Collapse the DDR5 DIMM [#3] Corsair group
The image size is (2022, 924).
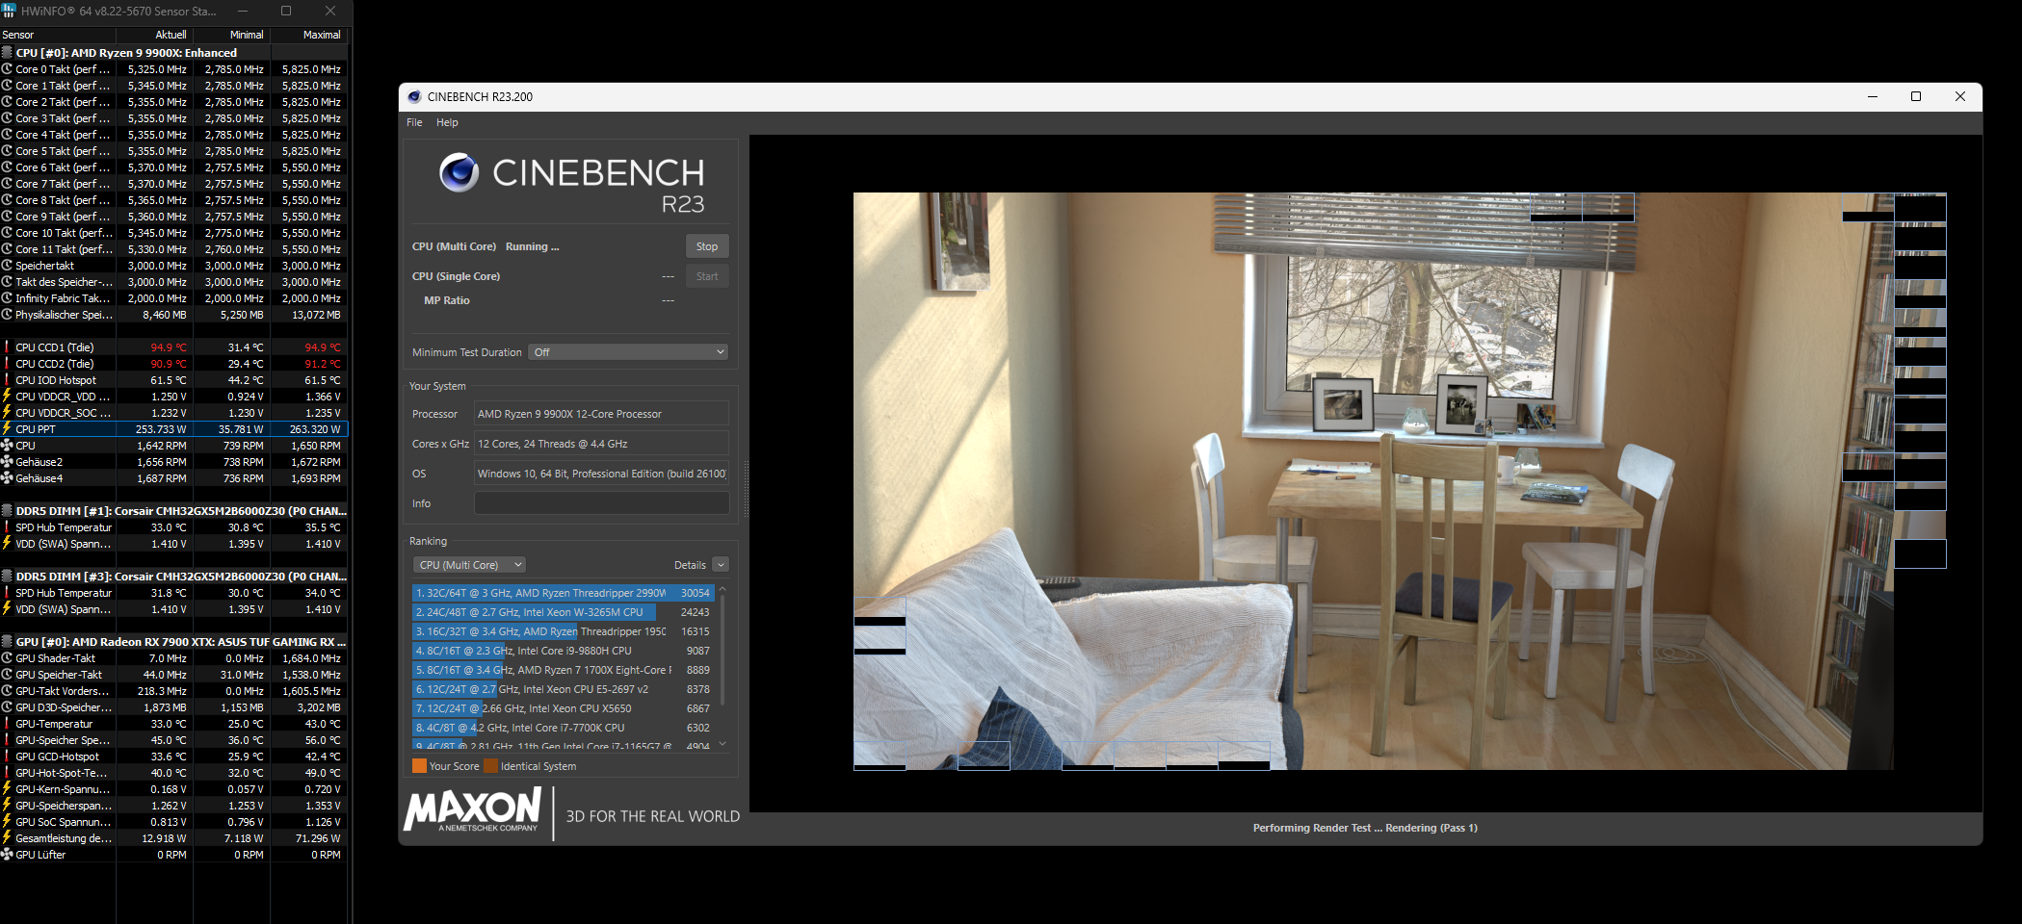tap(7, 577)
